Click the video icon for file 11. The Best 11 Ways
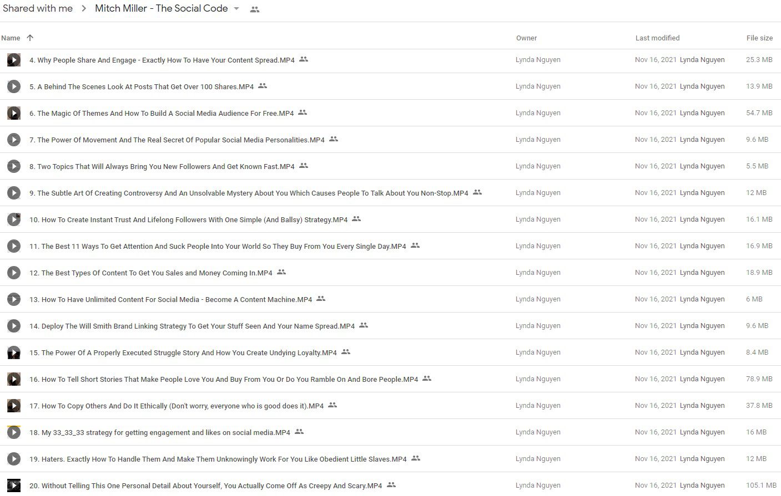 (x=14, y=246)
